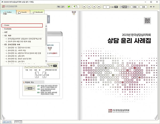The image size is (160, 124).
Task: Click the 책갈피 sample control in help page
Action: pos(30,88)
